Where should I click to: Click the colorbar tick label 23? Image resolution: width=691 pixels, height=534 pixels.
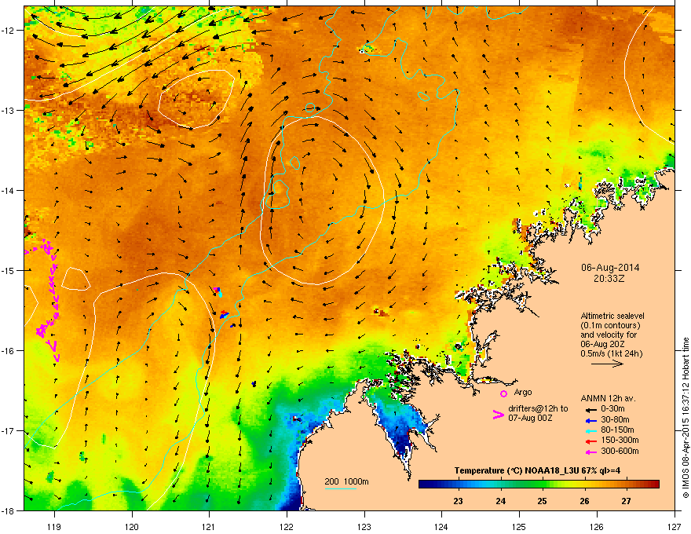click(x=459, y=501)
